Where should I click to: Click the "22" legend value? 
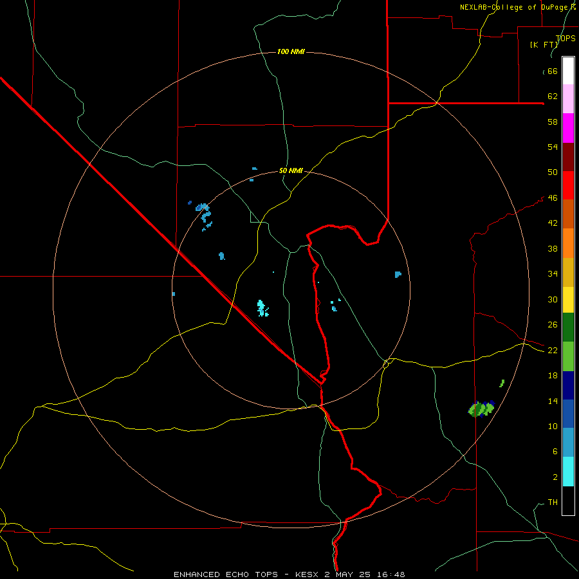553,351
